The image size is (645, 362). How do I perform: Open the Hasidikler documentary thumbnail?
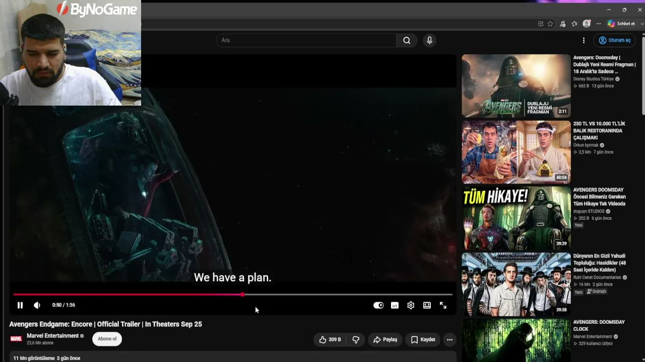point(516,285)
